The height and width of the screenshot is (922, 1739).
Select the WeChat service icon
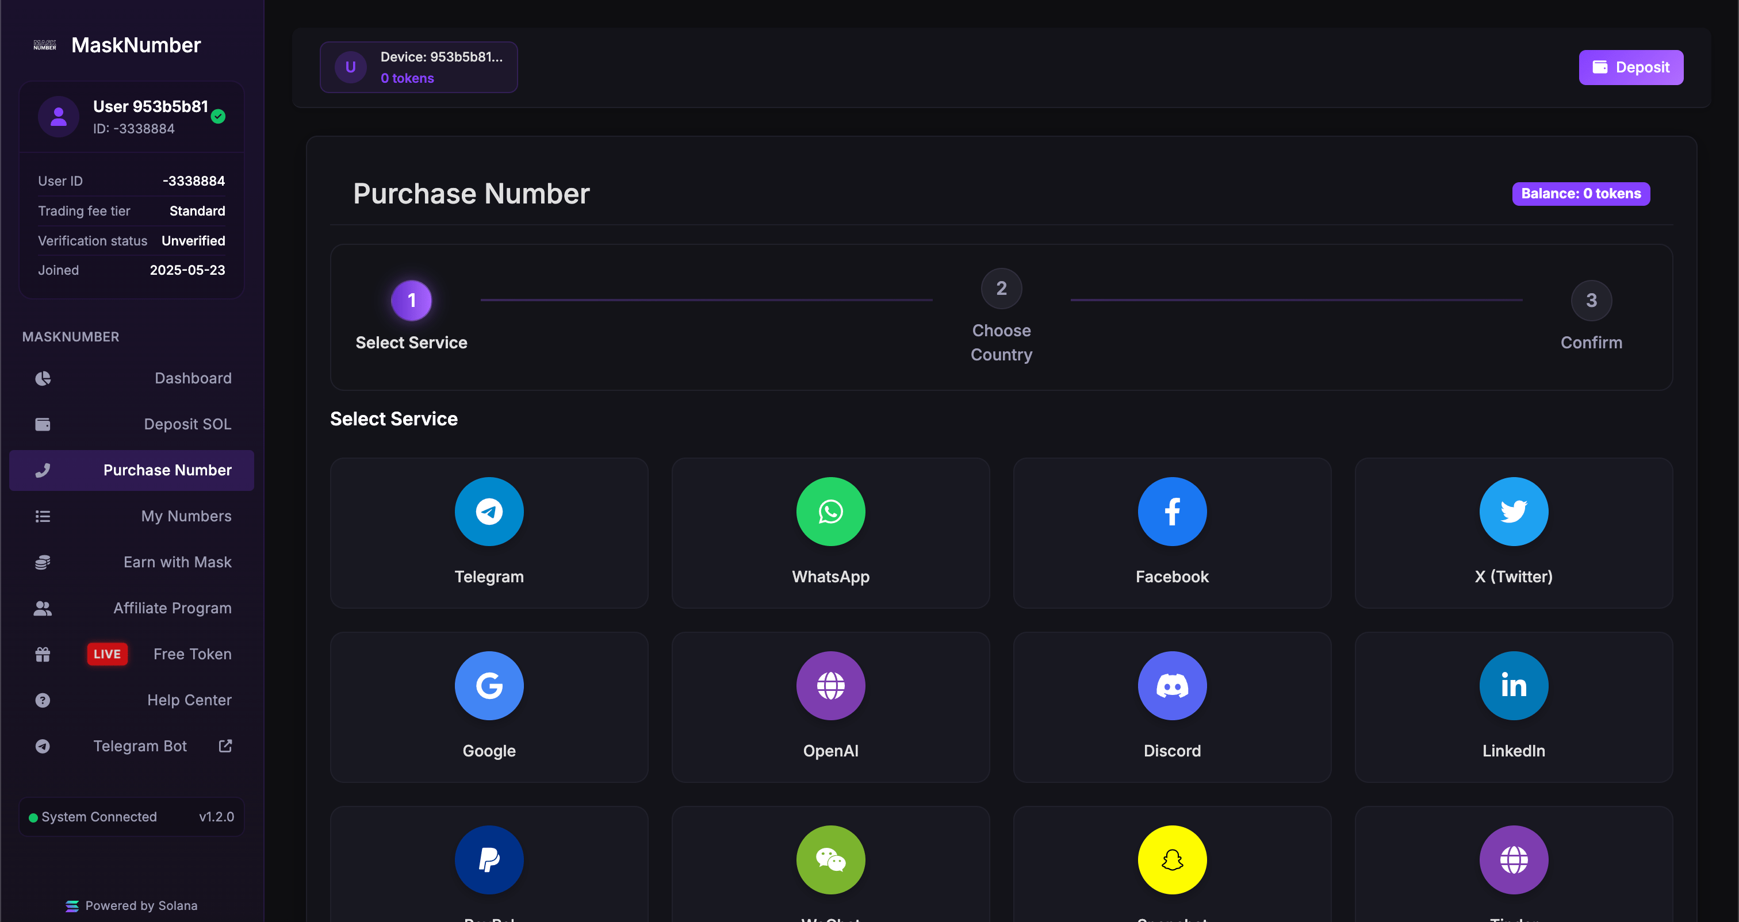pyautogui.click(x=830, y=859)
